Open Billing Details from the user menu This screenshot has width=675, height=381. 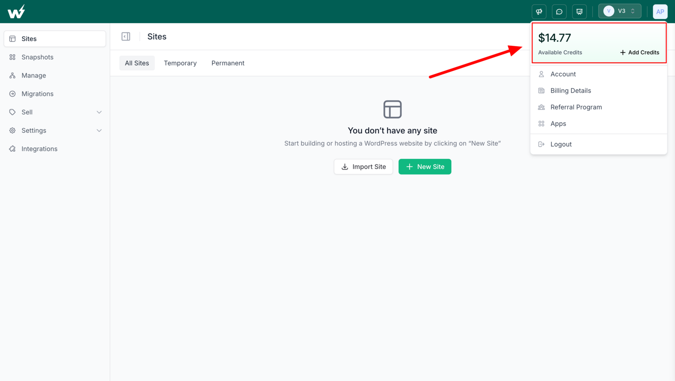[599, 91]
